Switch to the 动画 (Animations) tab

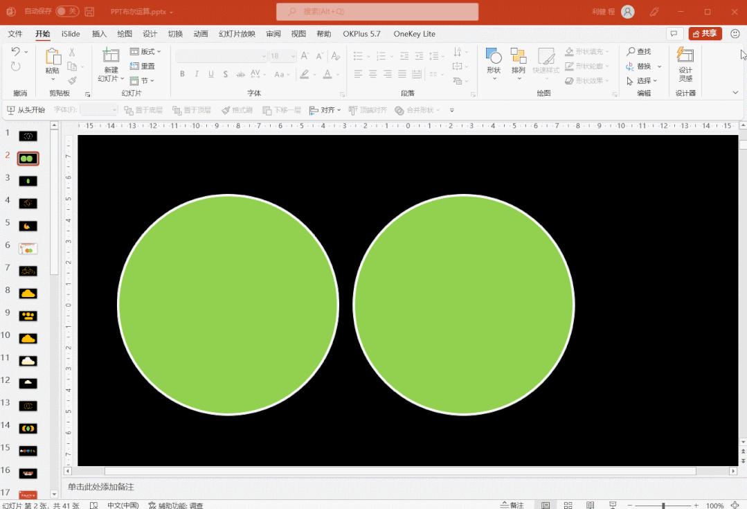(201, 34)
